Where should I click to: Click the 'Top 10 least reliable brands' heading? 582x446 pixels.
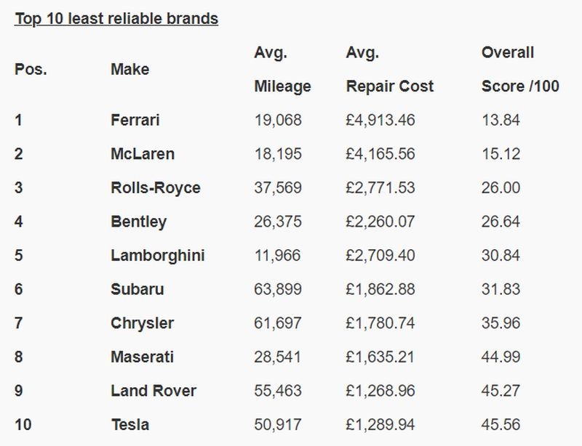pos(116,19)
